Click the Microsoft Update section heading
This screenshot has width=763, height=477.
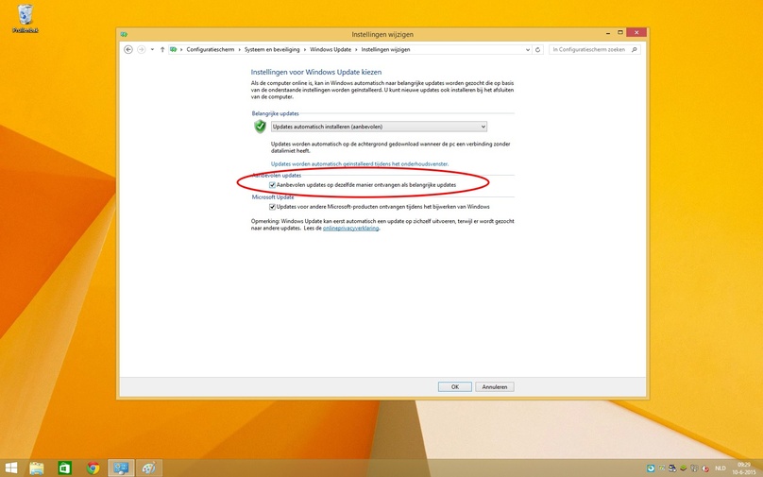coord(273,197)
